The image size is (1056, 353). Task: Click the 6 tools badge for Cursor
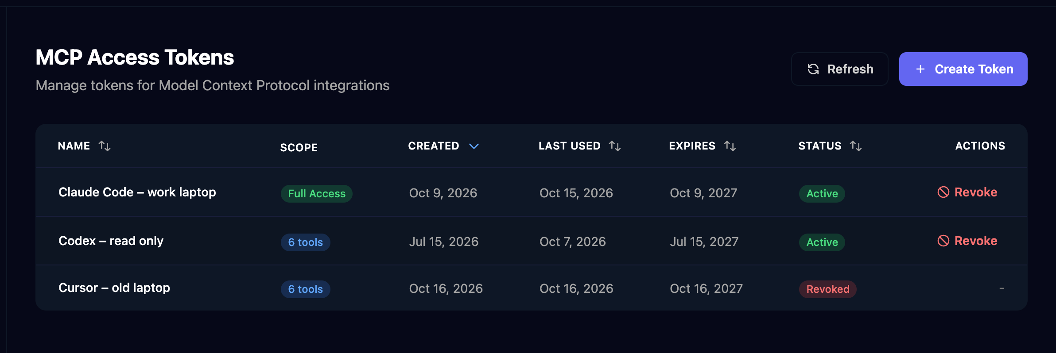306,289
